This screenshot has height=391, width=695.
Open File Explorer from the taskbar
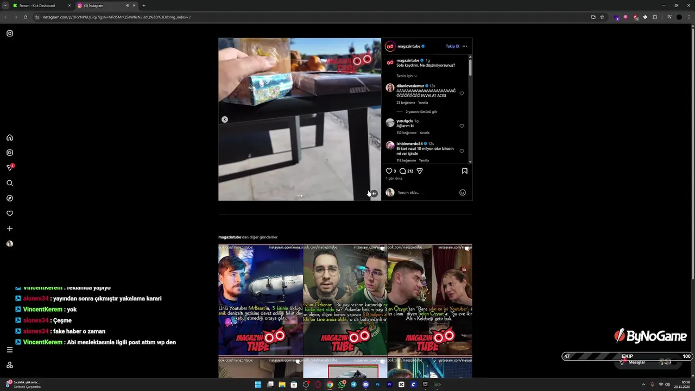[x=282, y=384]
